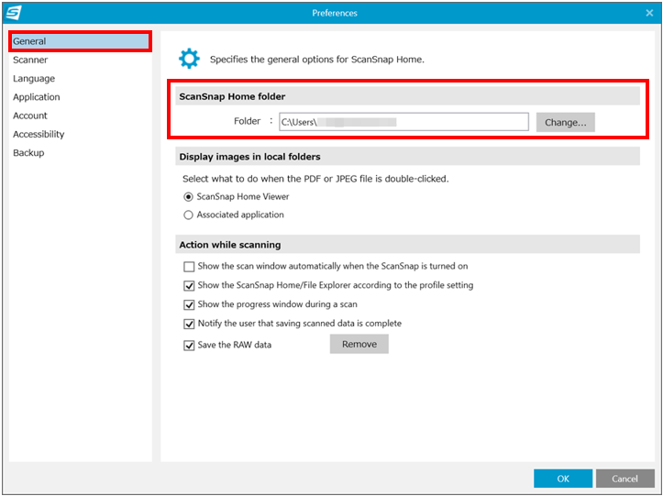Select the General preferences tab
663x496 pixels.
tap(80, 41)
